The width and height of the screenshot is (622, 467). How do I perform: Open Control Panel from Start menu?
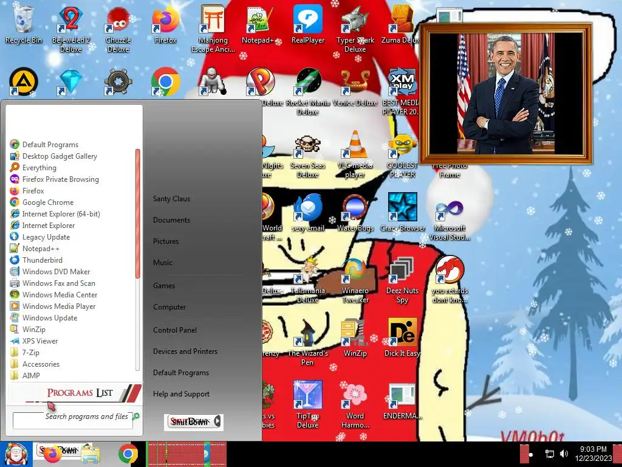click(x=174, y=330)
